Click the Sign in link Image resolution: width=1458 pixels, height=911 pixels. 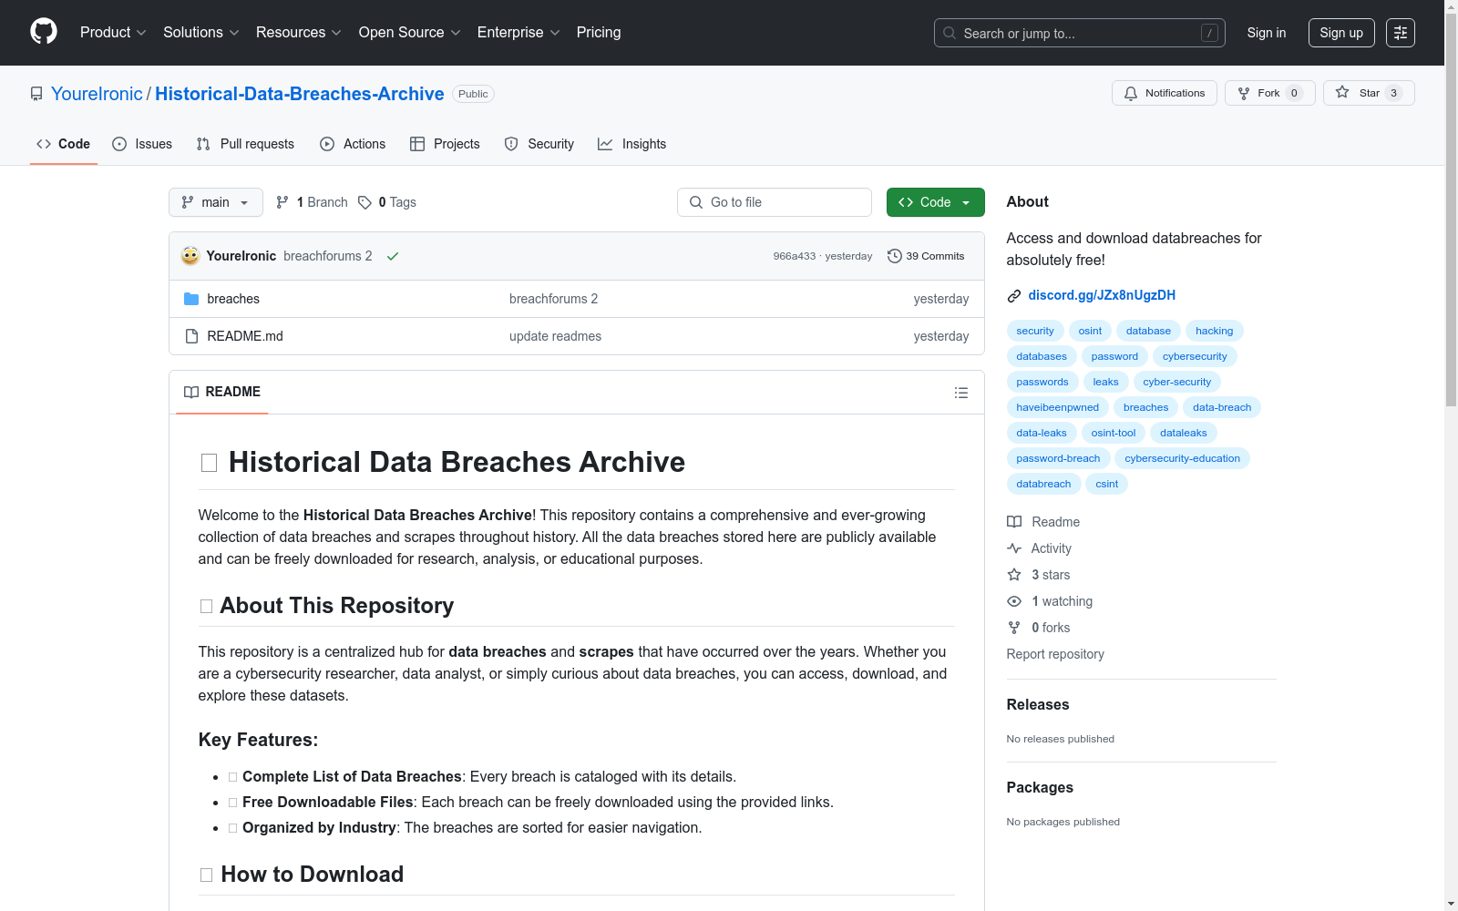(1267, 33)
